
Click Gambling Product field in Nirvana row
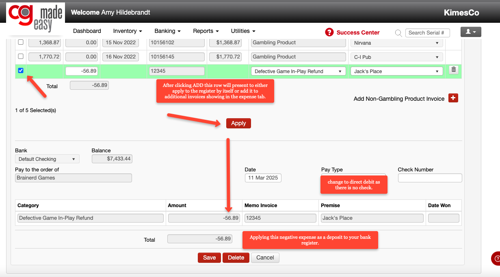click(298, 43)
